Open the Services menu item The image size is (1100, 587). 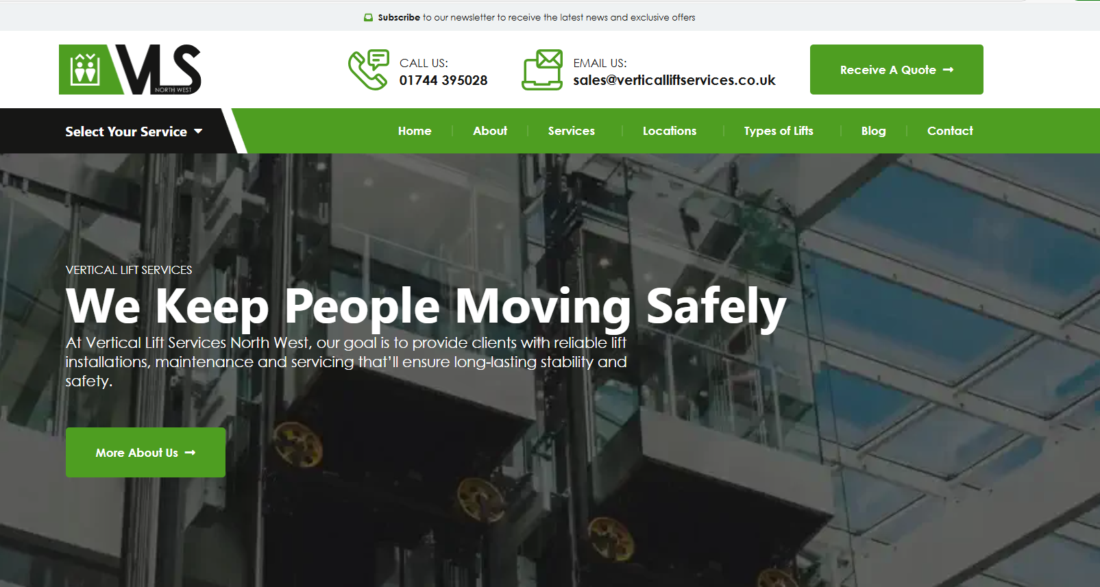click(572, 131)
